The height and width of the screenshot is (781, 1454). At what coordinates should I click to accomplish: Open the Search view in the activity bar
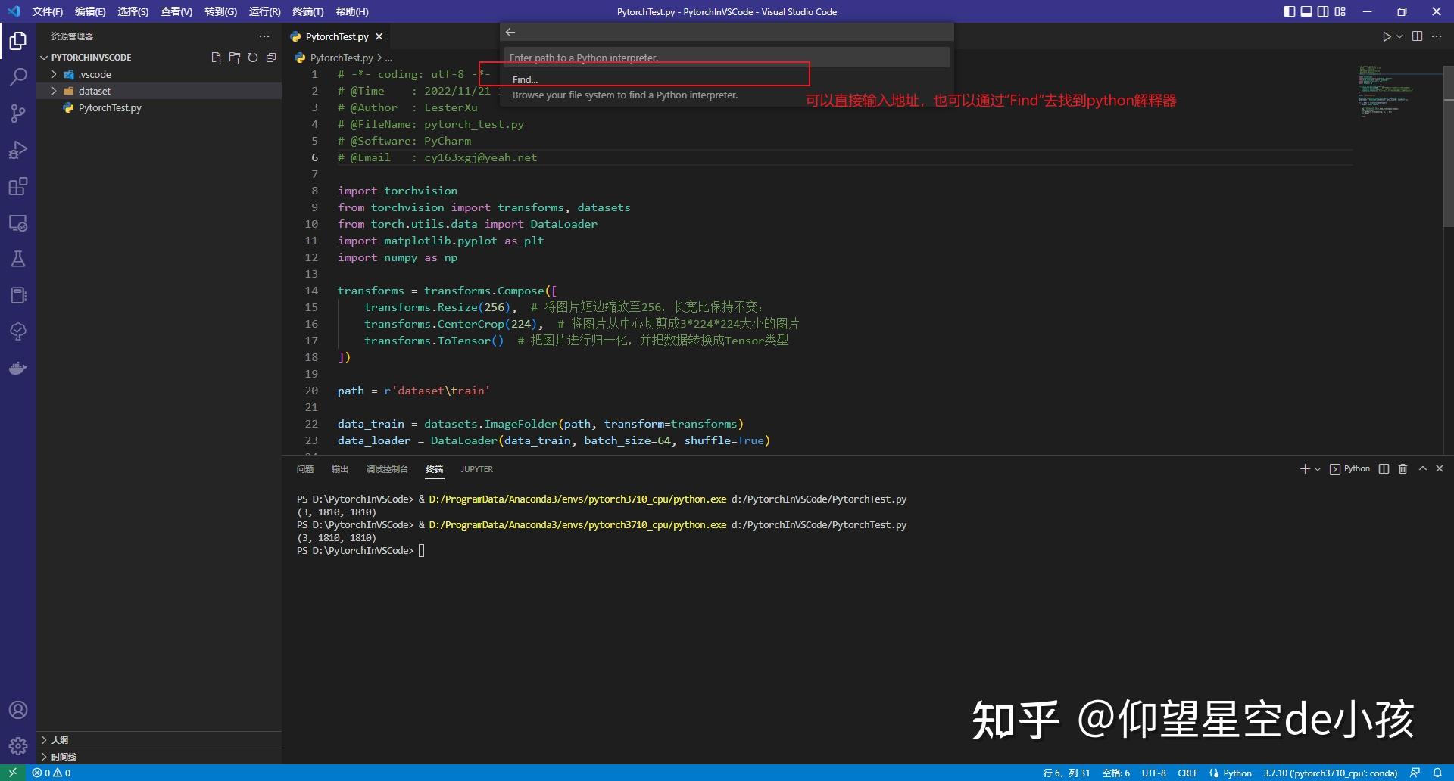click(18, 76)
